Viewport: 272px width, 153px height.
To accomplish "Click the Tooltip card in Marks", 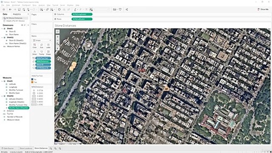I will click(42, 53).
